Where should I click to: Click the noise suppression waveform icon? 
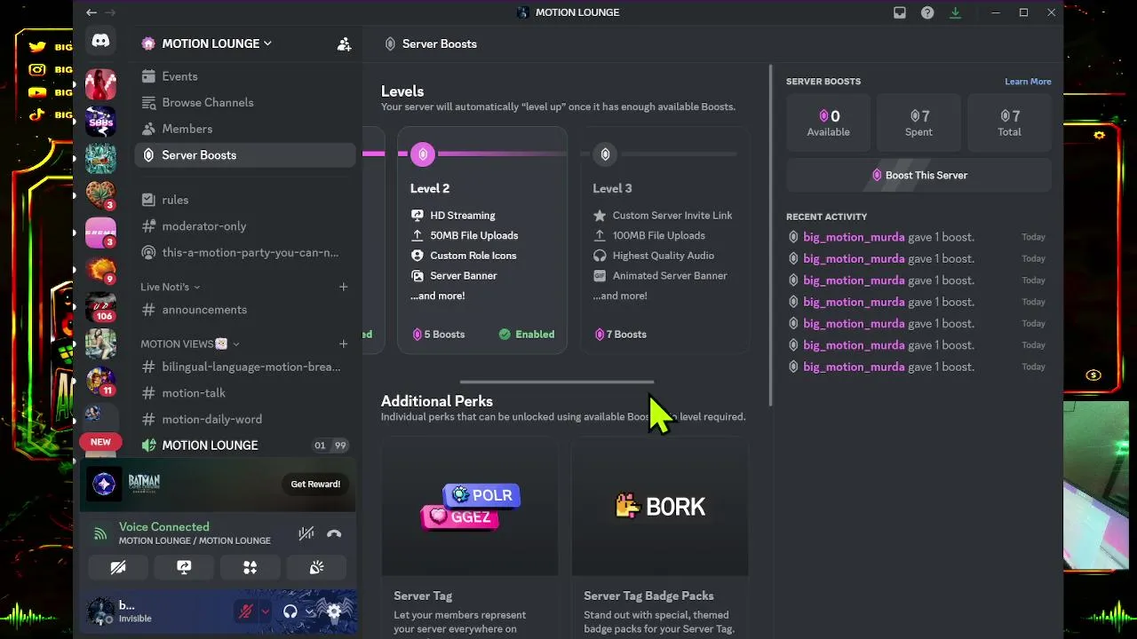pyautogui.click(x=306, y=533)
